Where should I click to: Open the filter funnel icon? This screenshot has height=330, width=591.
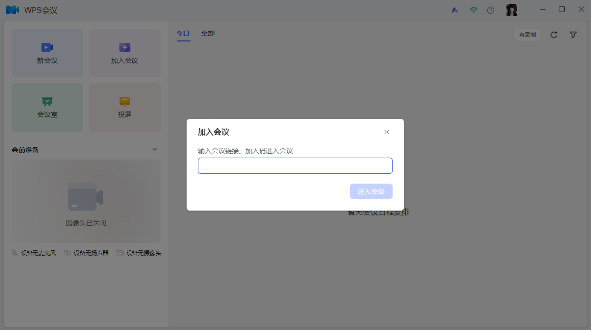[573, 34]
